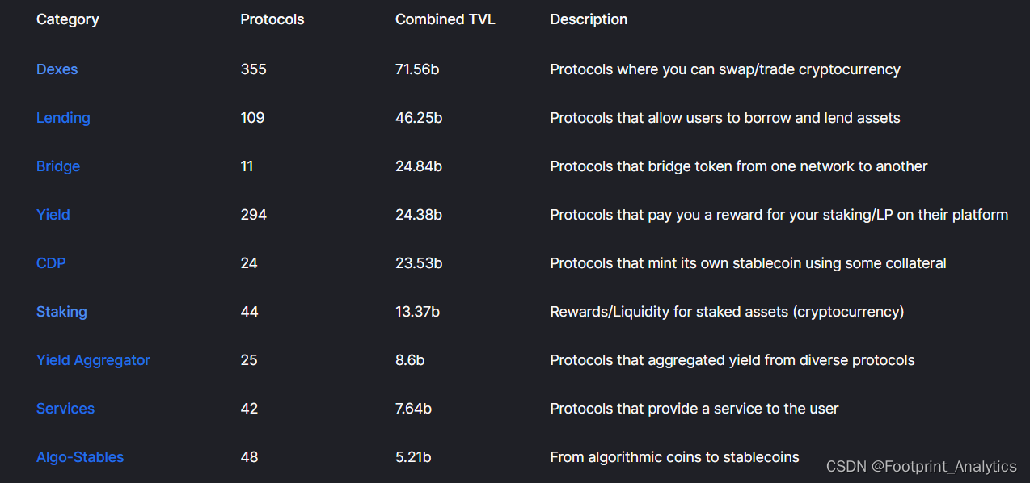Select the Yield category link
1030x483 pixels.
tap(53, 215)
